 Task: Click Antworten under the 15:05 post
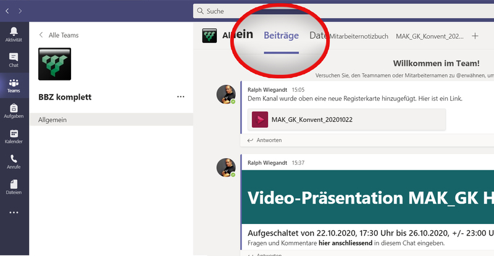(265, 140)
